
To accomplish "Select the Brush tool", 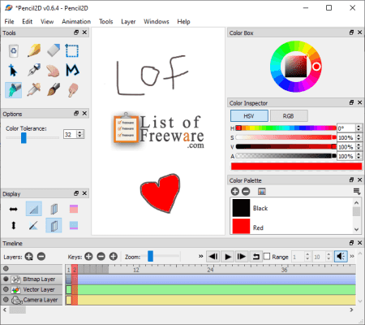I will pyautogui.click(x=54, y=89).
